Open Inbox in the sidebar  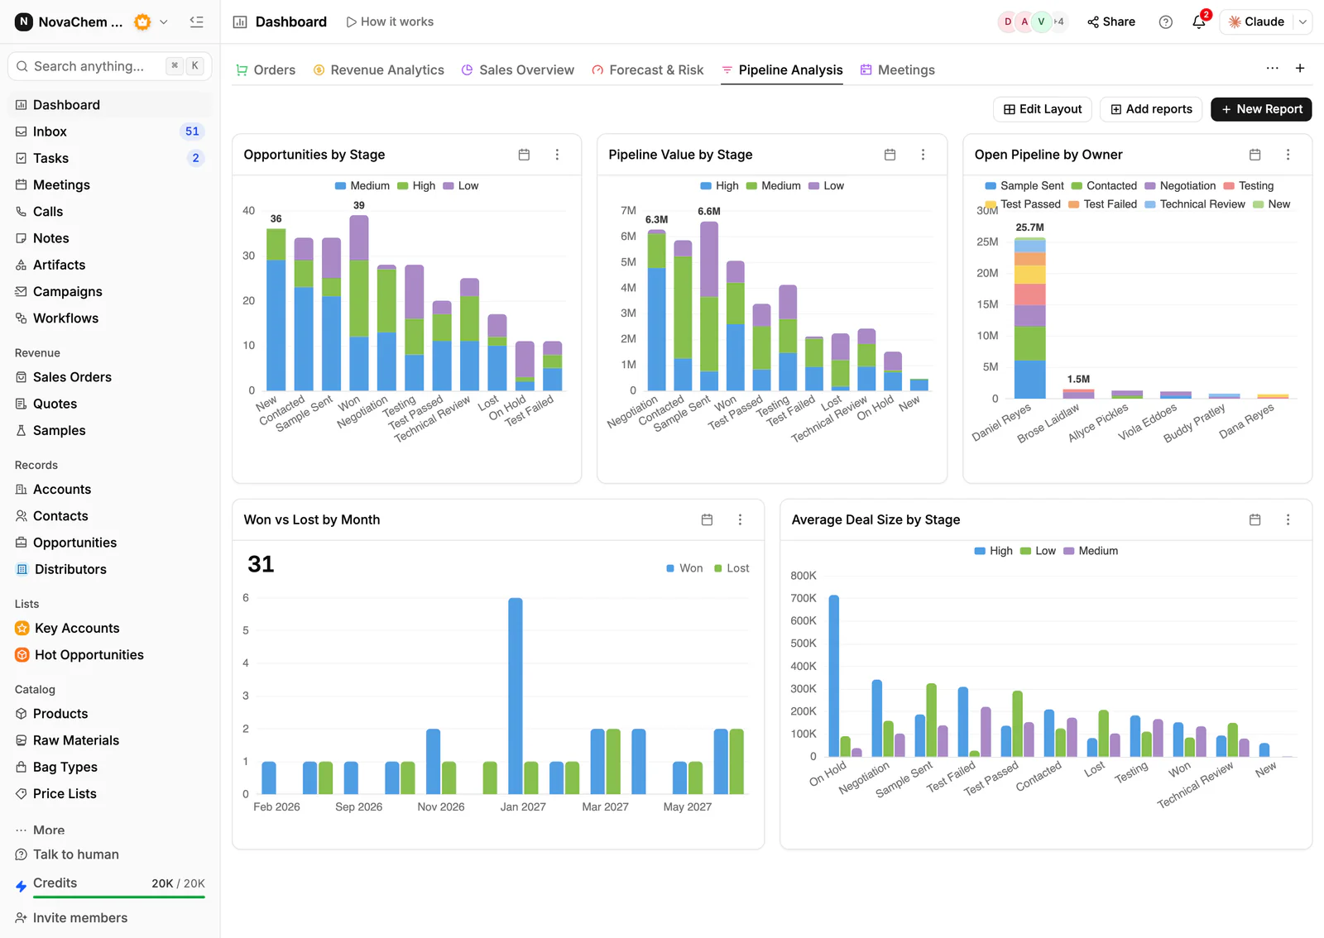(x=109, y=132)
